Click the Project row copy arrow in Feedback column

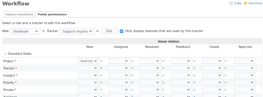(194, 61)
